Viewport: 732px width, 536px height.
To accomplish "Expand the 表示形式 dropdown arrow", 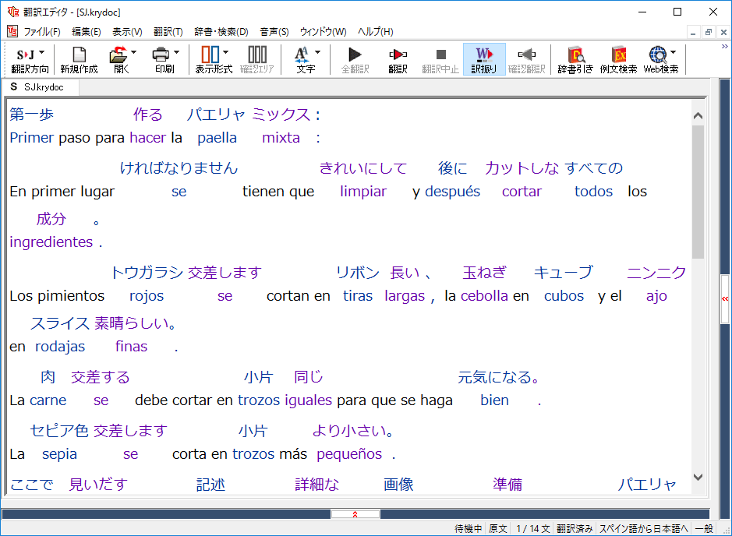I will click(x=225, y=52).
